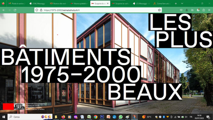The height and width of the screenshot is (120, 213).
Task: Expand the list all tabs chevron
Action: [x=182, y=3]
